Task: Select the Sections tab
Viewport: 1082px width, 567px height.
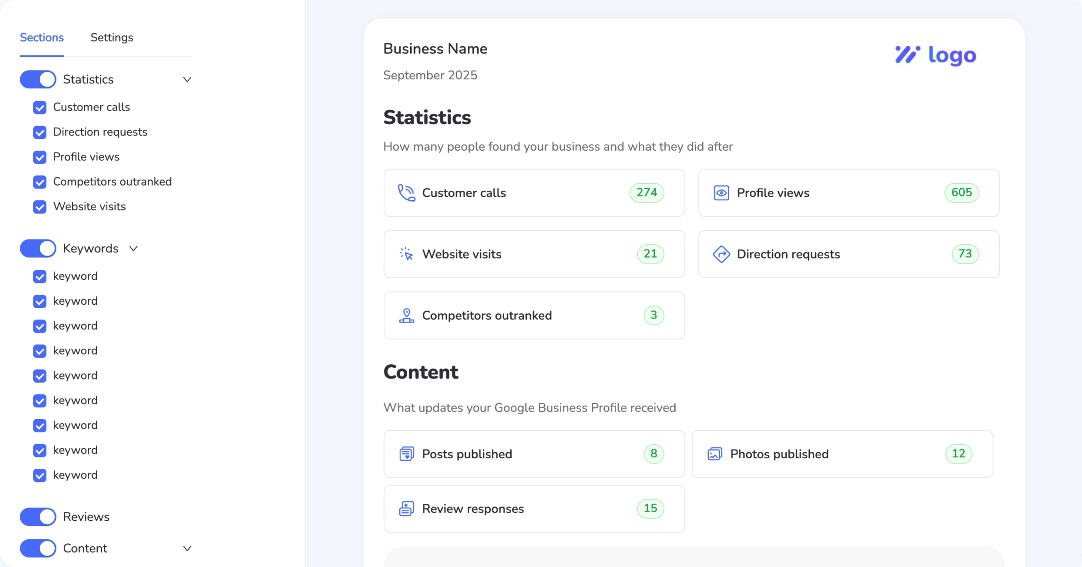Action: pos(42,38)
